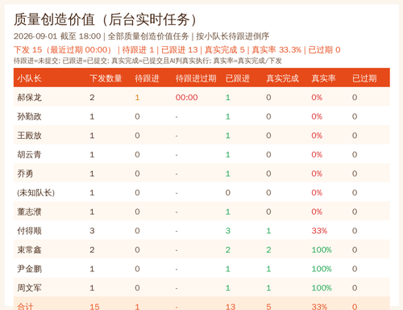Screen dimensions: 403x310
Task: Select the name 孙勤政
Action: (x=29, y=116)
